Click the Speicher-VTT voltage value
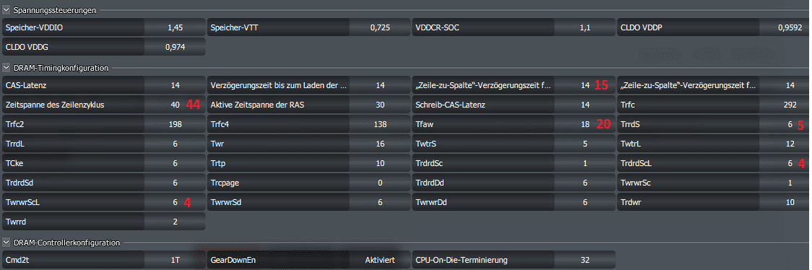Image resolution: width=812 pixels, height=270 pixels. [379, 27]
